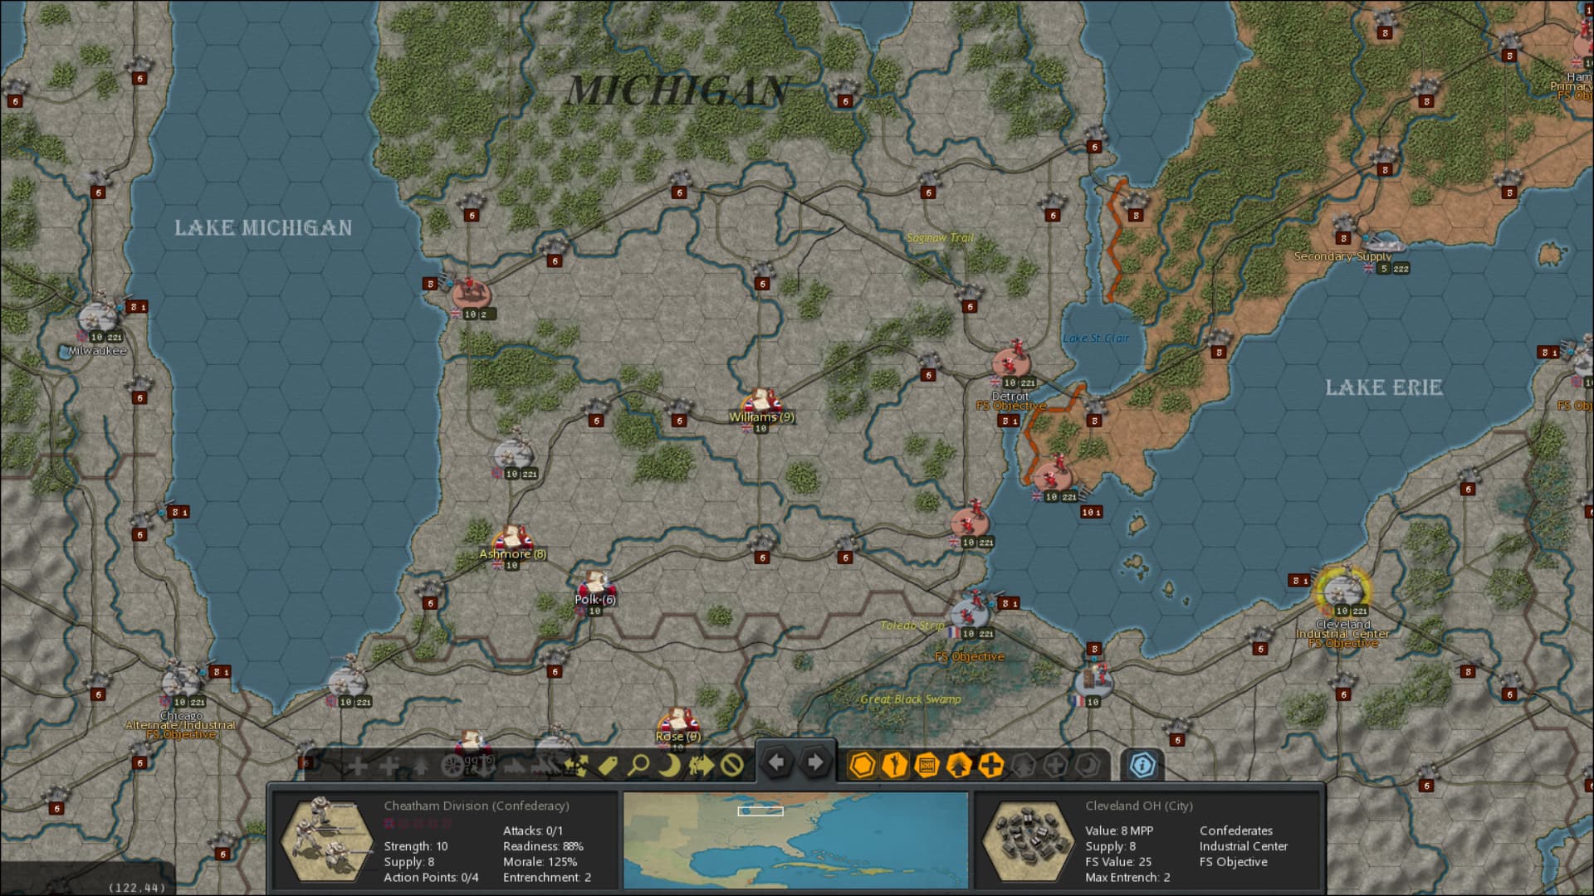The width and height of the screenshot is (1594, 896).
Task: Select the next unit arrow button
Action: [815, 762]
